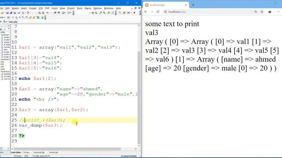Viewport: 282px width, 158px height.
Task: Open the Edit menu in Rapid PHP
Action: tap(7, 8)
